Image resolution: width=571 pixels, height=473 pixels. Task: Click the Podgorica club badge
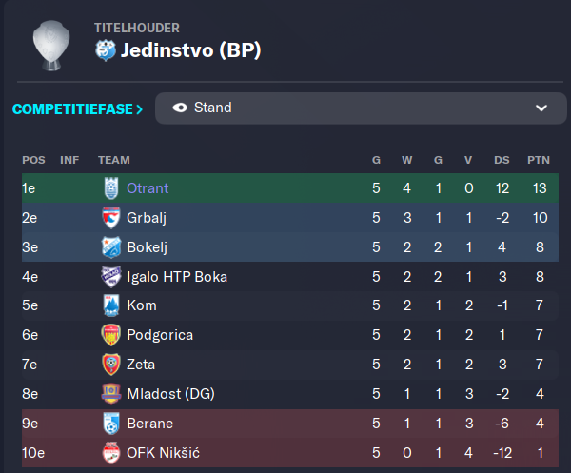click(x=111, y=335)
